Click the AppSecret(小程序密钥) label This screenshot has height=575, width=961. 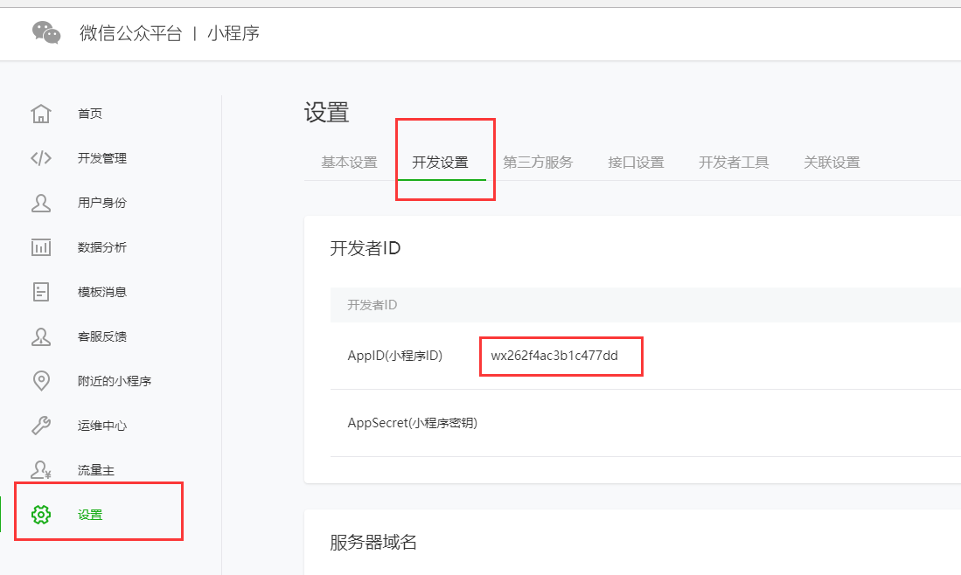[413, 423]
